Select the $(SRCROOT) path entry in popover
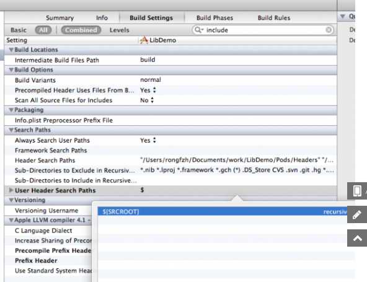This screenshot has height=282, width=367. coord(121,212)
